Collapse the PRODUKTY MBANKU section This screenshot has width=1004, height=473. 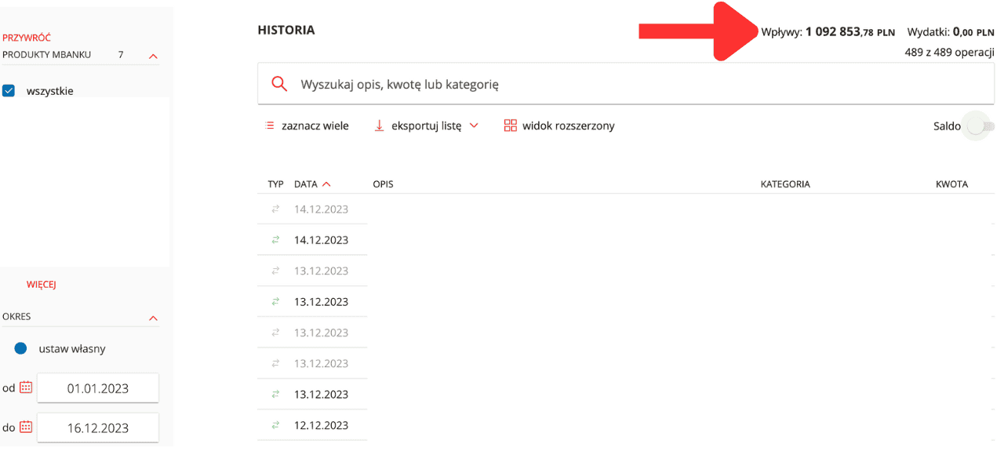153,56
